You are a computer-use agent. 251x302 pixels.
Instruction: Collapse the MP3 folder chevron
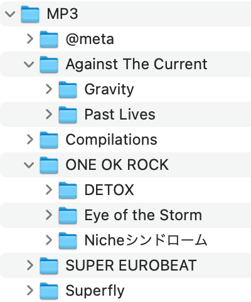(x=10, y=14)
